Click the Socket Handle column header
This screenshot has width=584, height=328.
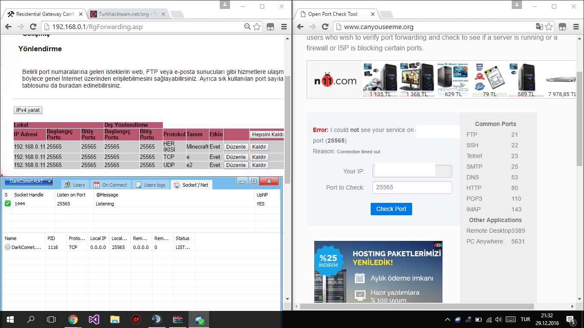[x=33, y=195]
